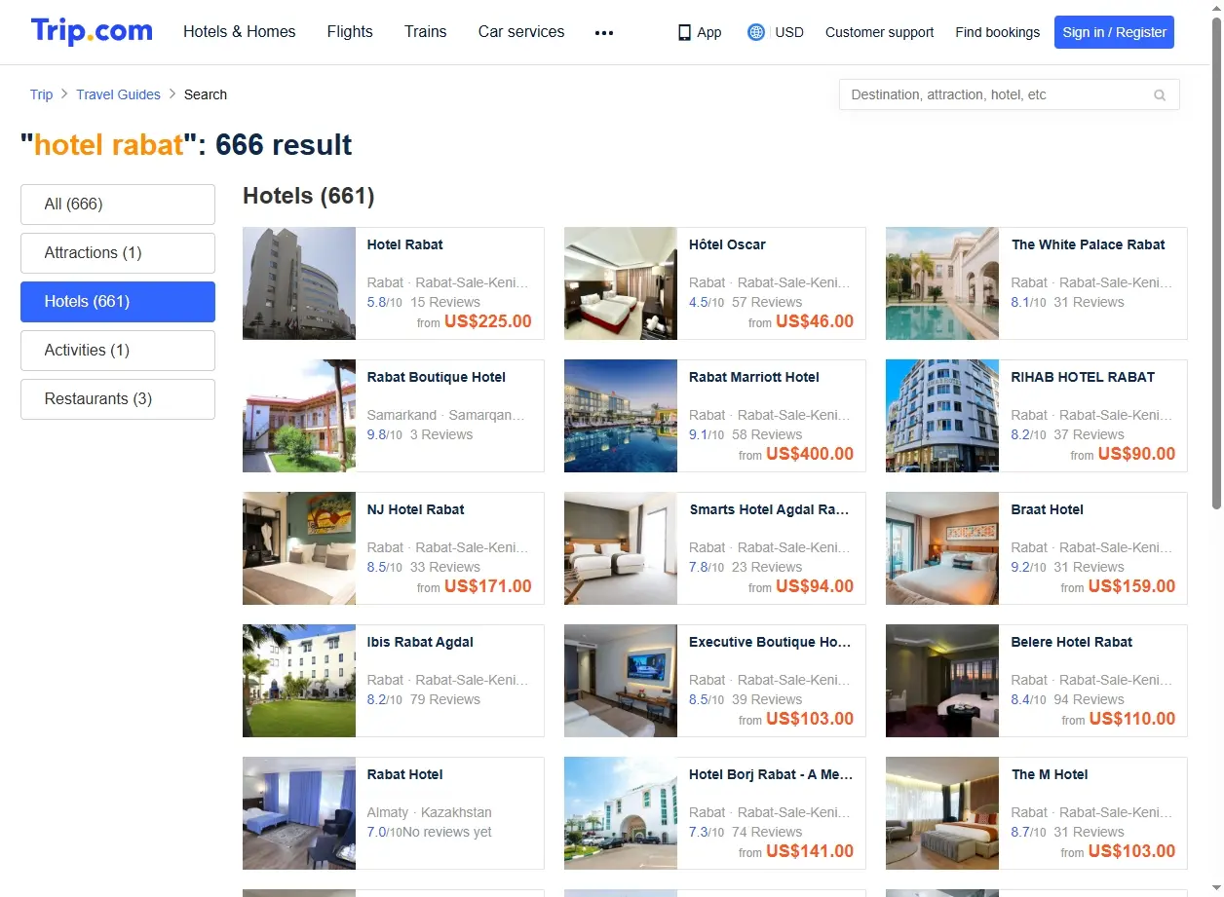The image size is (1224, 897).
Task: Click Sign in / Register button
Action: [x=1114, y=32]
